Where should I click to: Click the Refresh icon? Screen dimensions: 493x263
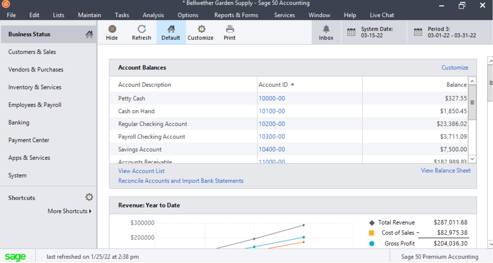coord(142,29)
